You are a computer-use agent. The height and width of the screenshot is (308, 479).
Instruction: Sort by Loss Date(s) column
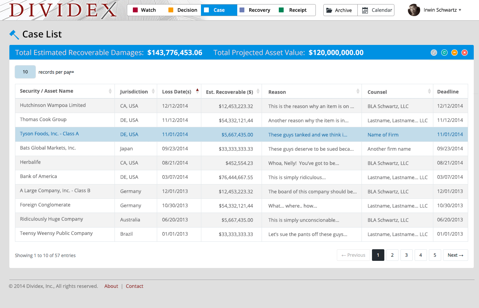179,91
